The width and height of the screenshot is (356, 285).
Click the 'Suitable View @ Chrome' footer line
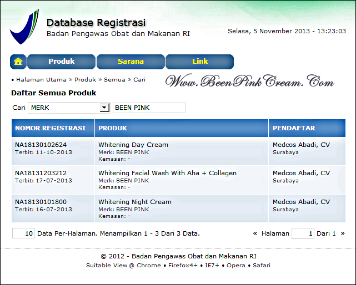(178, 265)
